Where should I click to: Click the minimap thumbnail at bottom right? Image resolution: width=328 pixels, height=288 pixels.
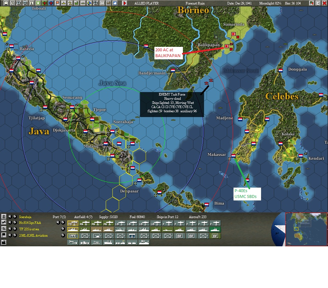coord(306,229)
